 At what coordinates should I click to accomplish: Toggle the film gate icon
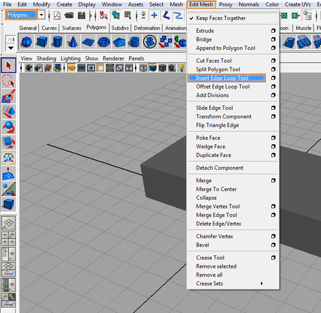click(81, 68)
